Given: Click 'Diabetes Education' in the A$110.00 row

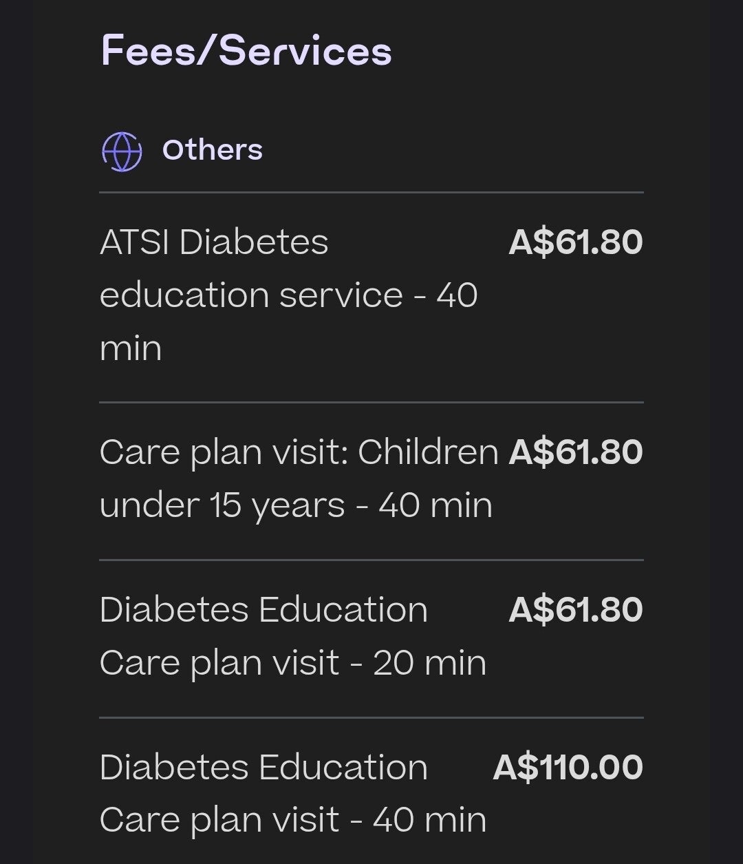Looking at the screenshot, I should (263, 768).
